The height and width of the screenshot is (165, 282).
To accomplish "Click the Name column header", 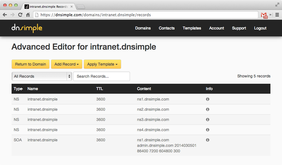I will pyautogui.click(x=33, y=89).
